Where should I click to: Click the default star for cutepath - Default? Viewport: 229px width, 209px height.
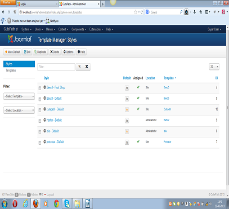click(x=127, y=109)
